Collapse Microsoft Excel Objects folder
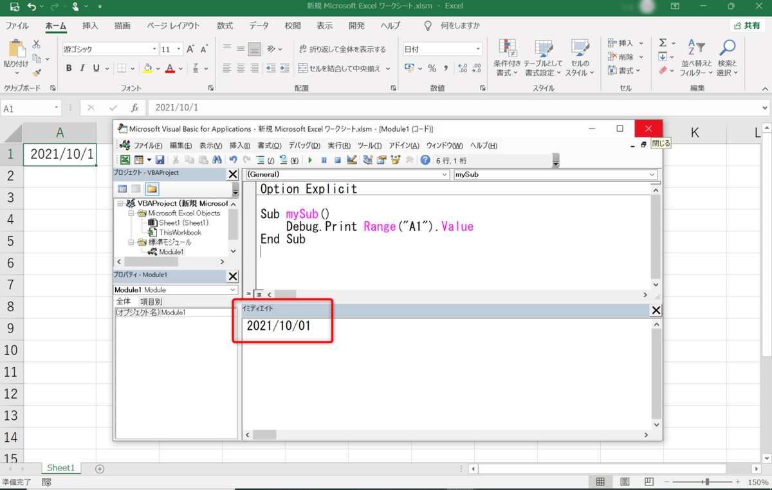Screen dimensions: 772x490 [130, 213]
